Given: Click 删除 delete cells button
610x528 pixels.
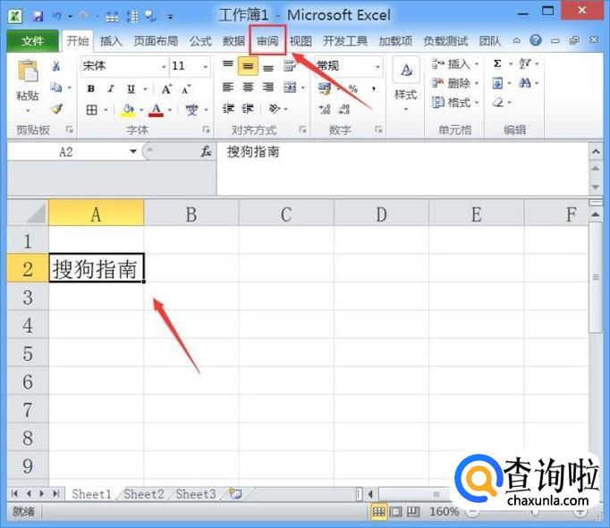Looking at the screenshot, I should pos(455,83).
